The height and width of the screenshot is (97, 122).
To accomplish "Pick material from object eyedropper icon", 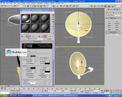I will click(x=29, y=39).
